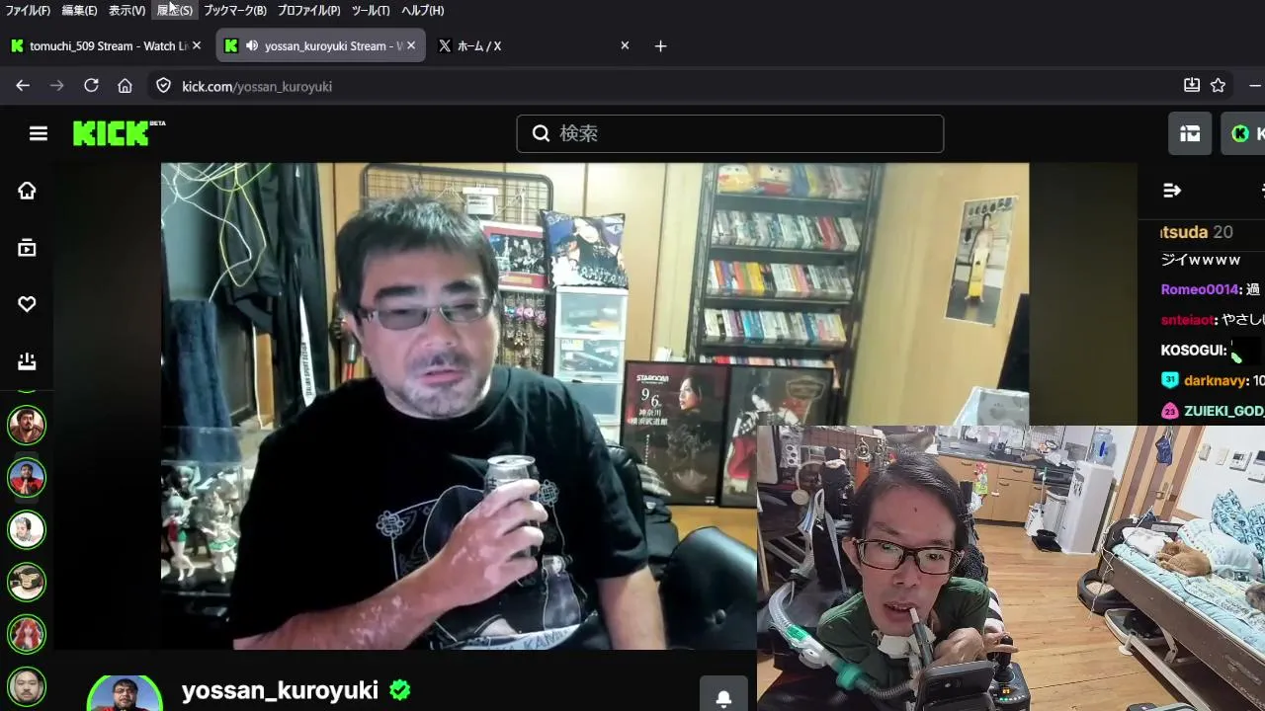Click the icon left of the bookmark star
This screenshot has width=1265, height=711.
point(1192,86)
